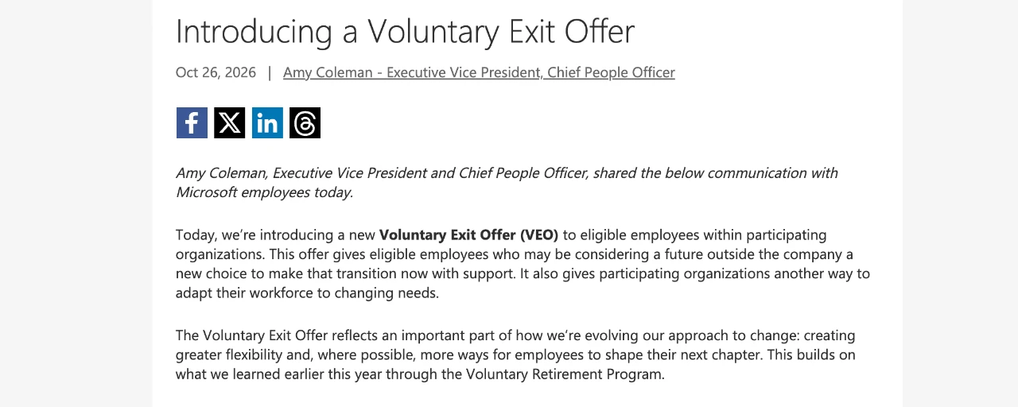Click the gray margin left of the article

[x=76, y=203]
